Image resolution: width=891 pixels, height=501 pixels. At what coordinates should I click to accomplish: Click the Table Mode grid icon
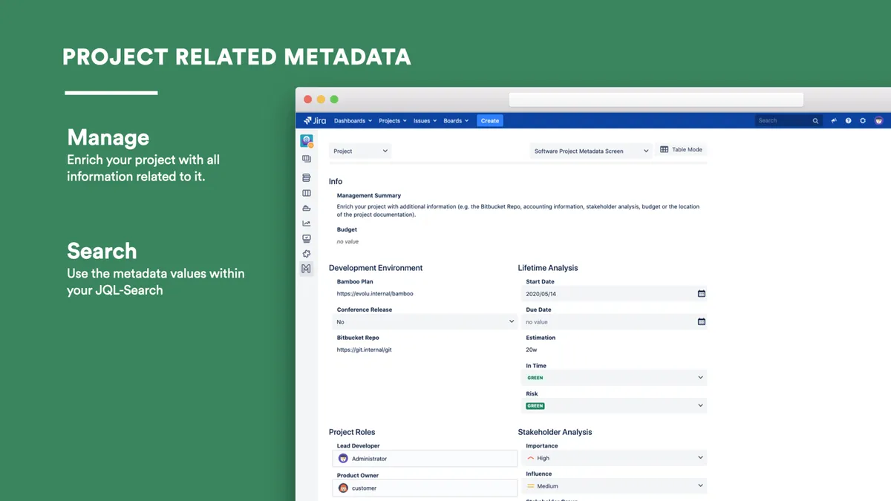pos(664,149)
